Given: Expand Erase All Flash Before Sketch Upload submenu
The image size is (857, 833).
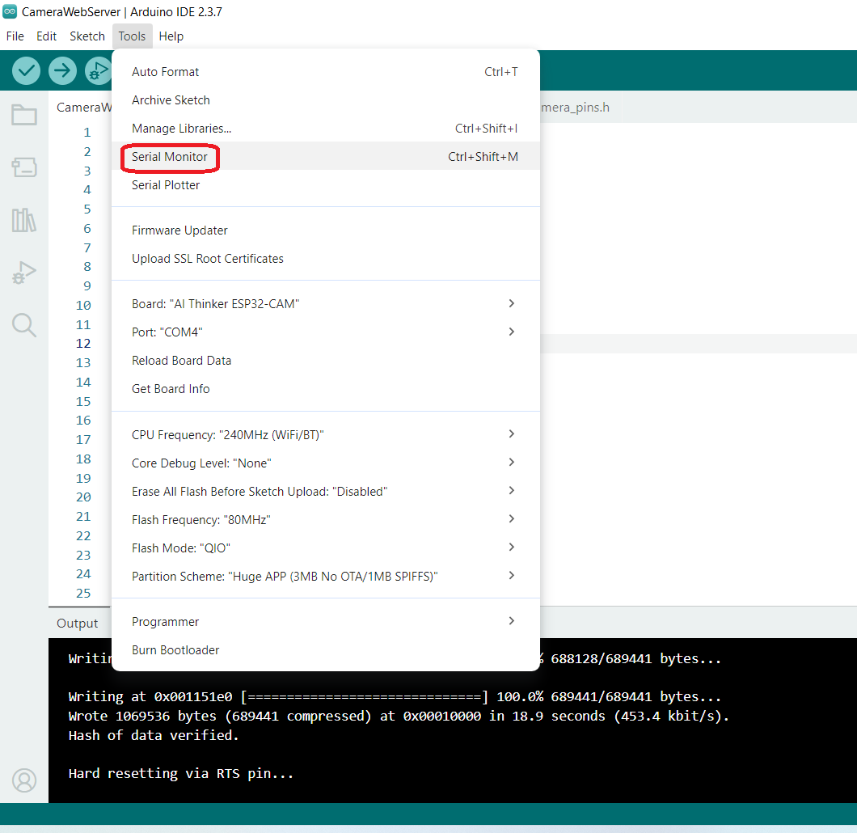Looking at the screenshot, I should 325,492.
